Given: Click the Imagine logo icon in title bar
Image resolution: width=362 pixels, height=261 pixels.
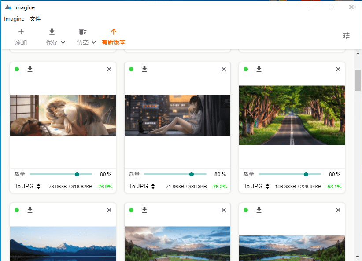Looking at the screenshot, I should (7, 7).
